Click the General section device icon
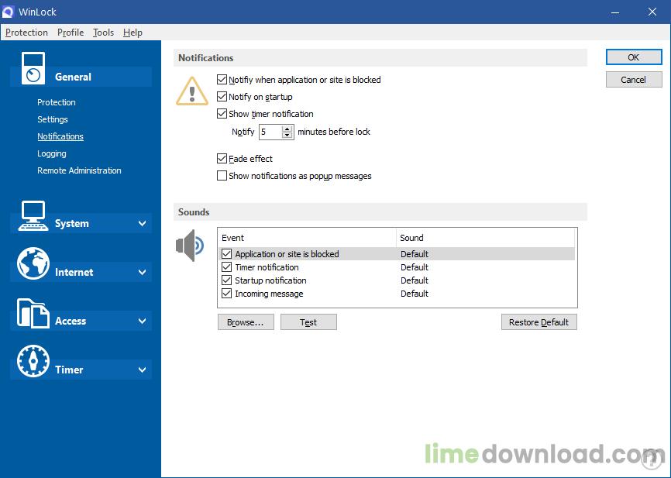The width and height of the screenshot is (671, 478). (x=33, y=68)
